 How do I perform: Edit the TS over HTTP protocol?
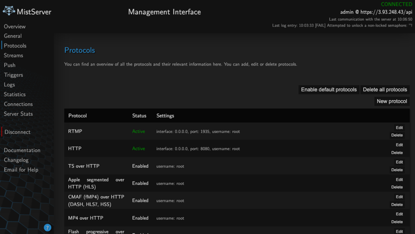(x=399, y=162)
